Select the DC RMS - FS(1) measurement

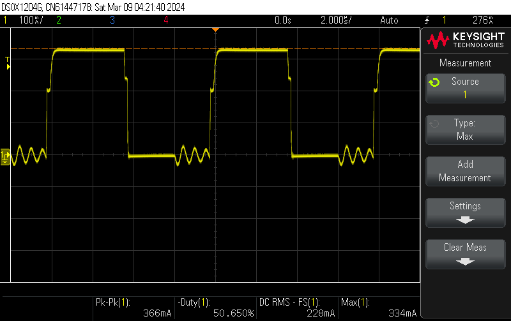[297, 308]
